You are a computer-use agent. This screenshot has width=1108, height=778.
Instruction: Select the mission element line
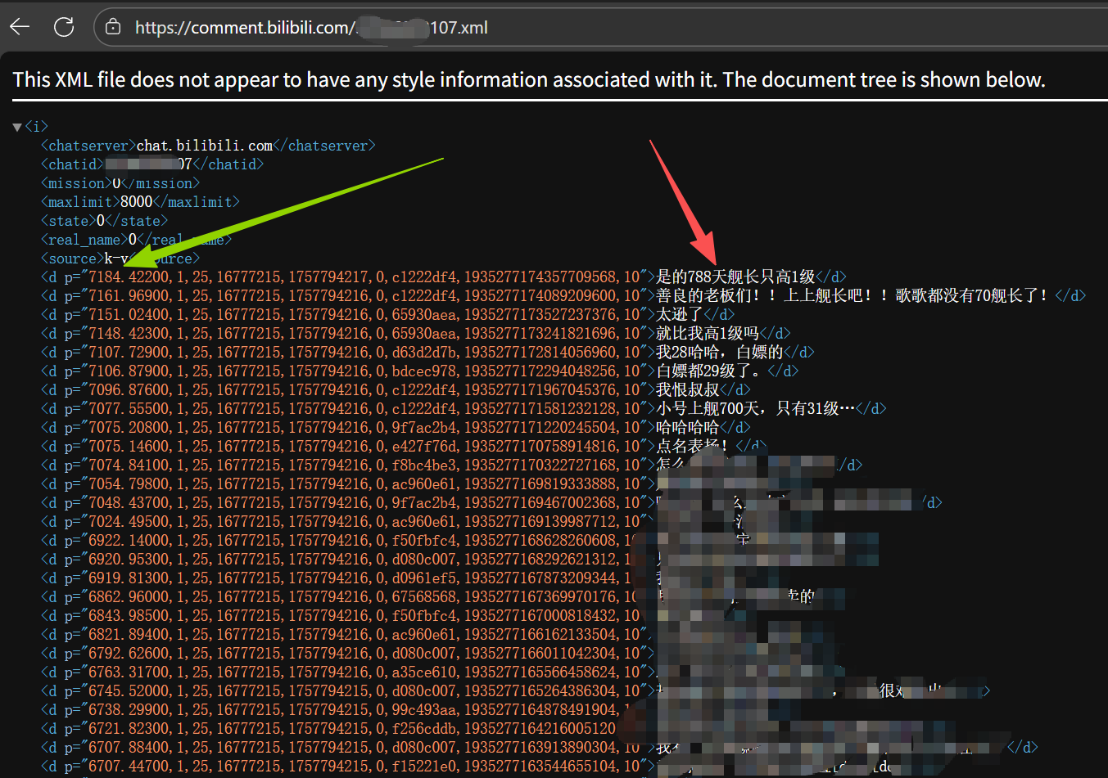pos(120,183)
